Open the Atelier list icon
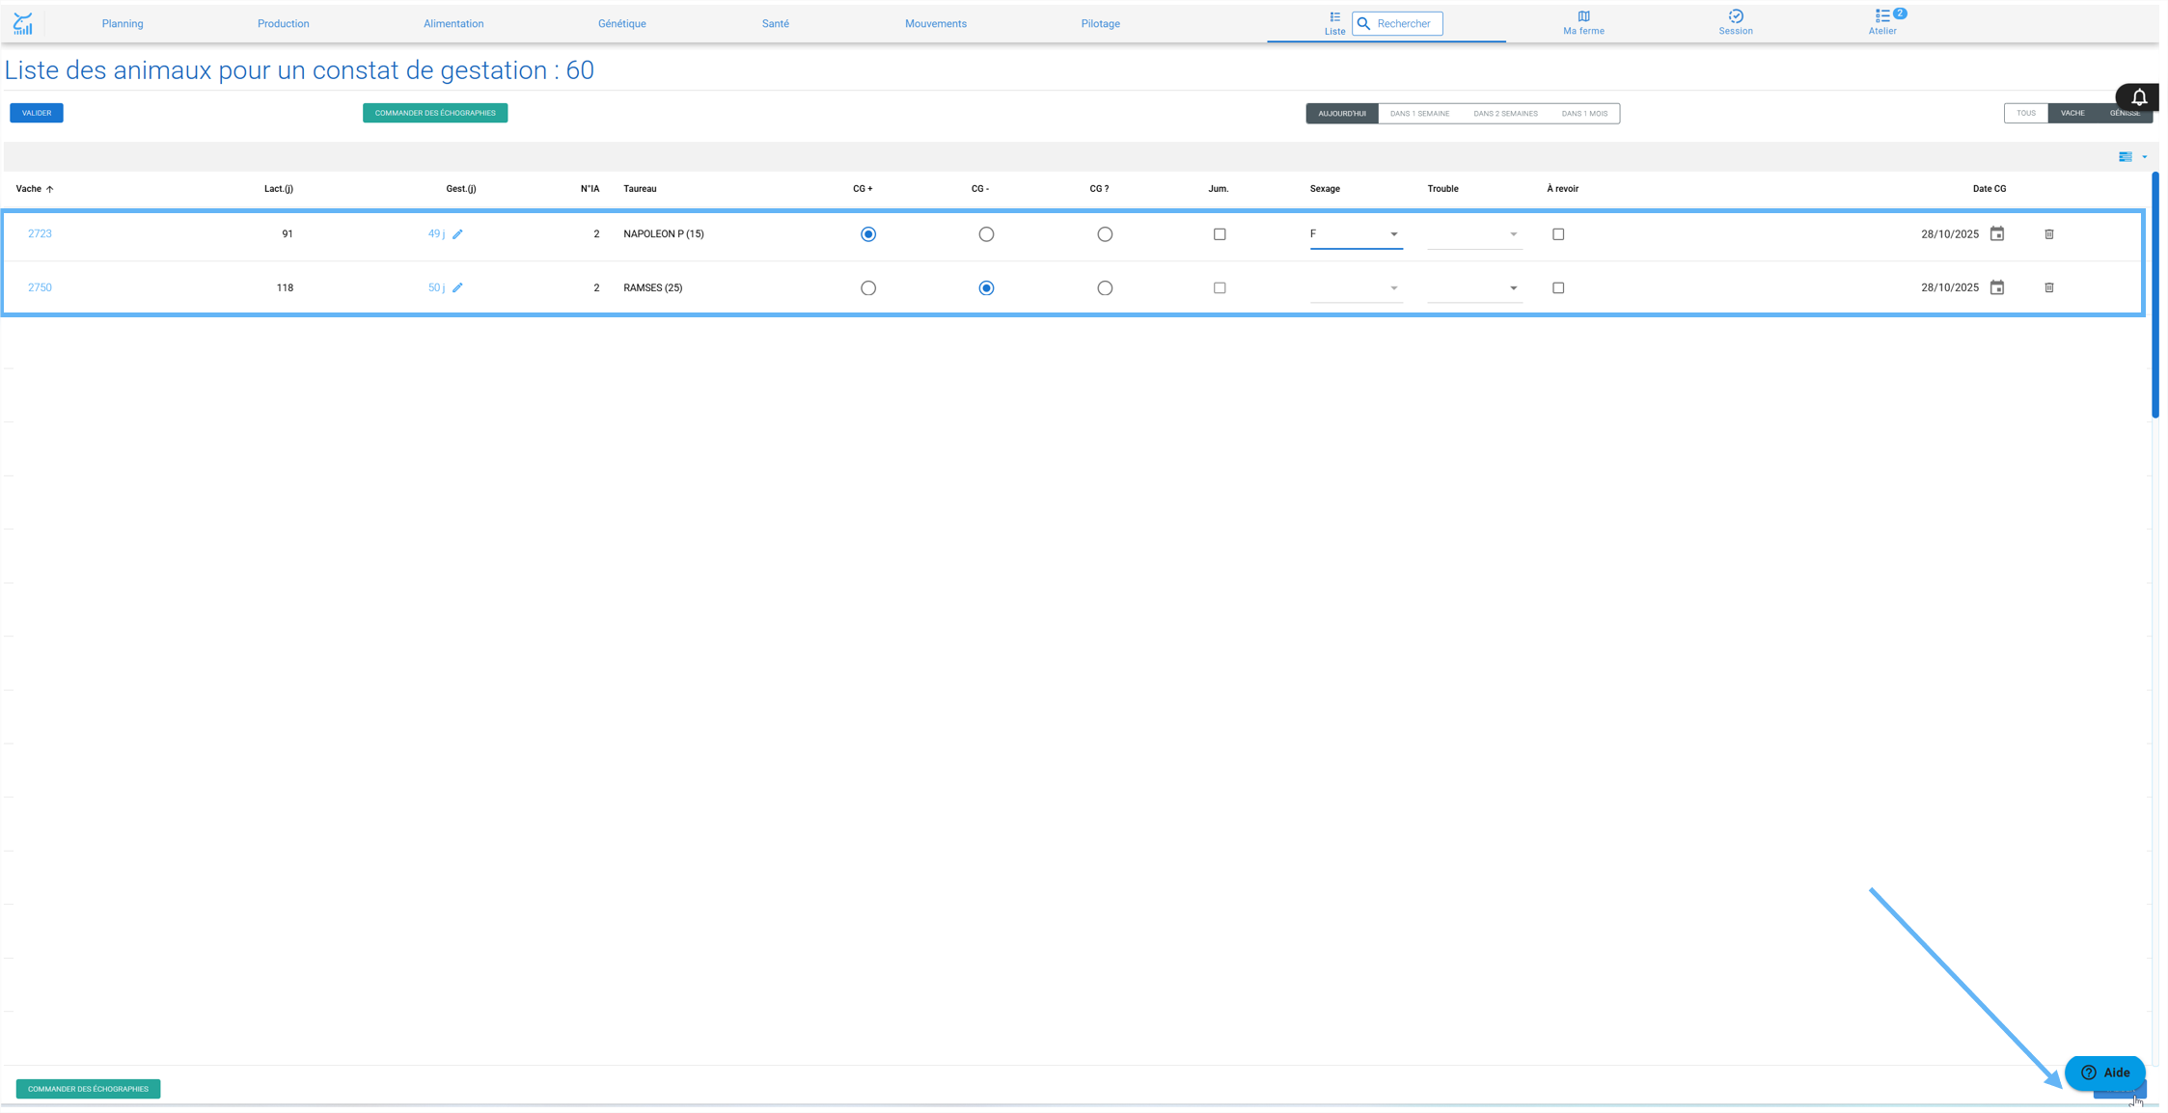The height and width of the screenshot is (1113, 2168). coord(1881,16)
